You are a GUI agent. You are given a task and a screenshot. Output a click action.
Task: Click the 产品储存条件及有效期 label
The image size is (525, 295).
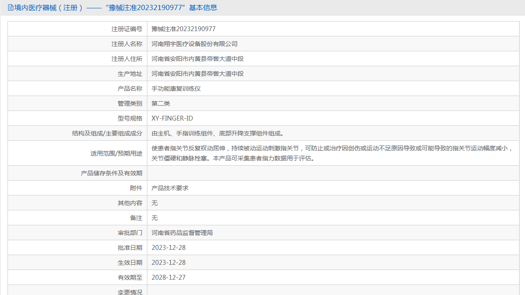click(x=111, y=173)
